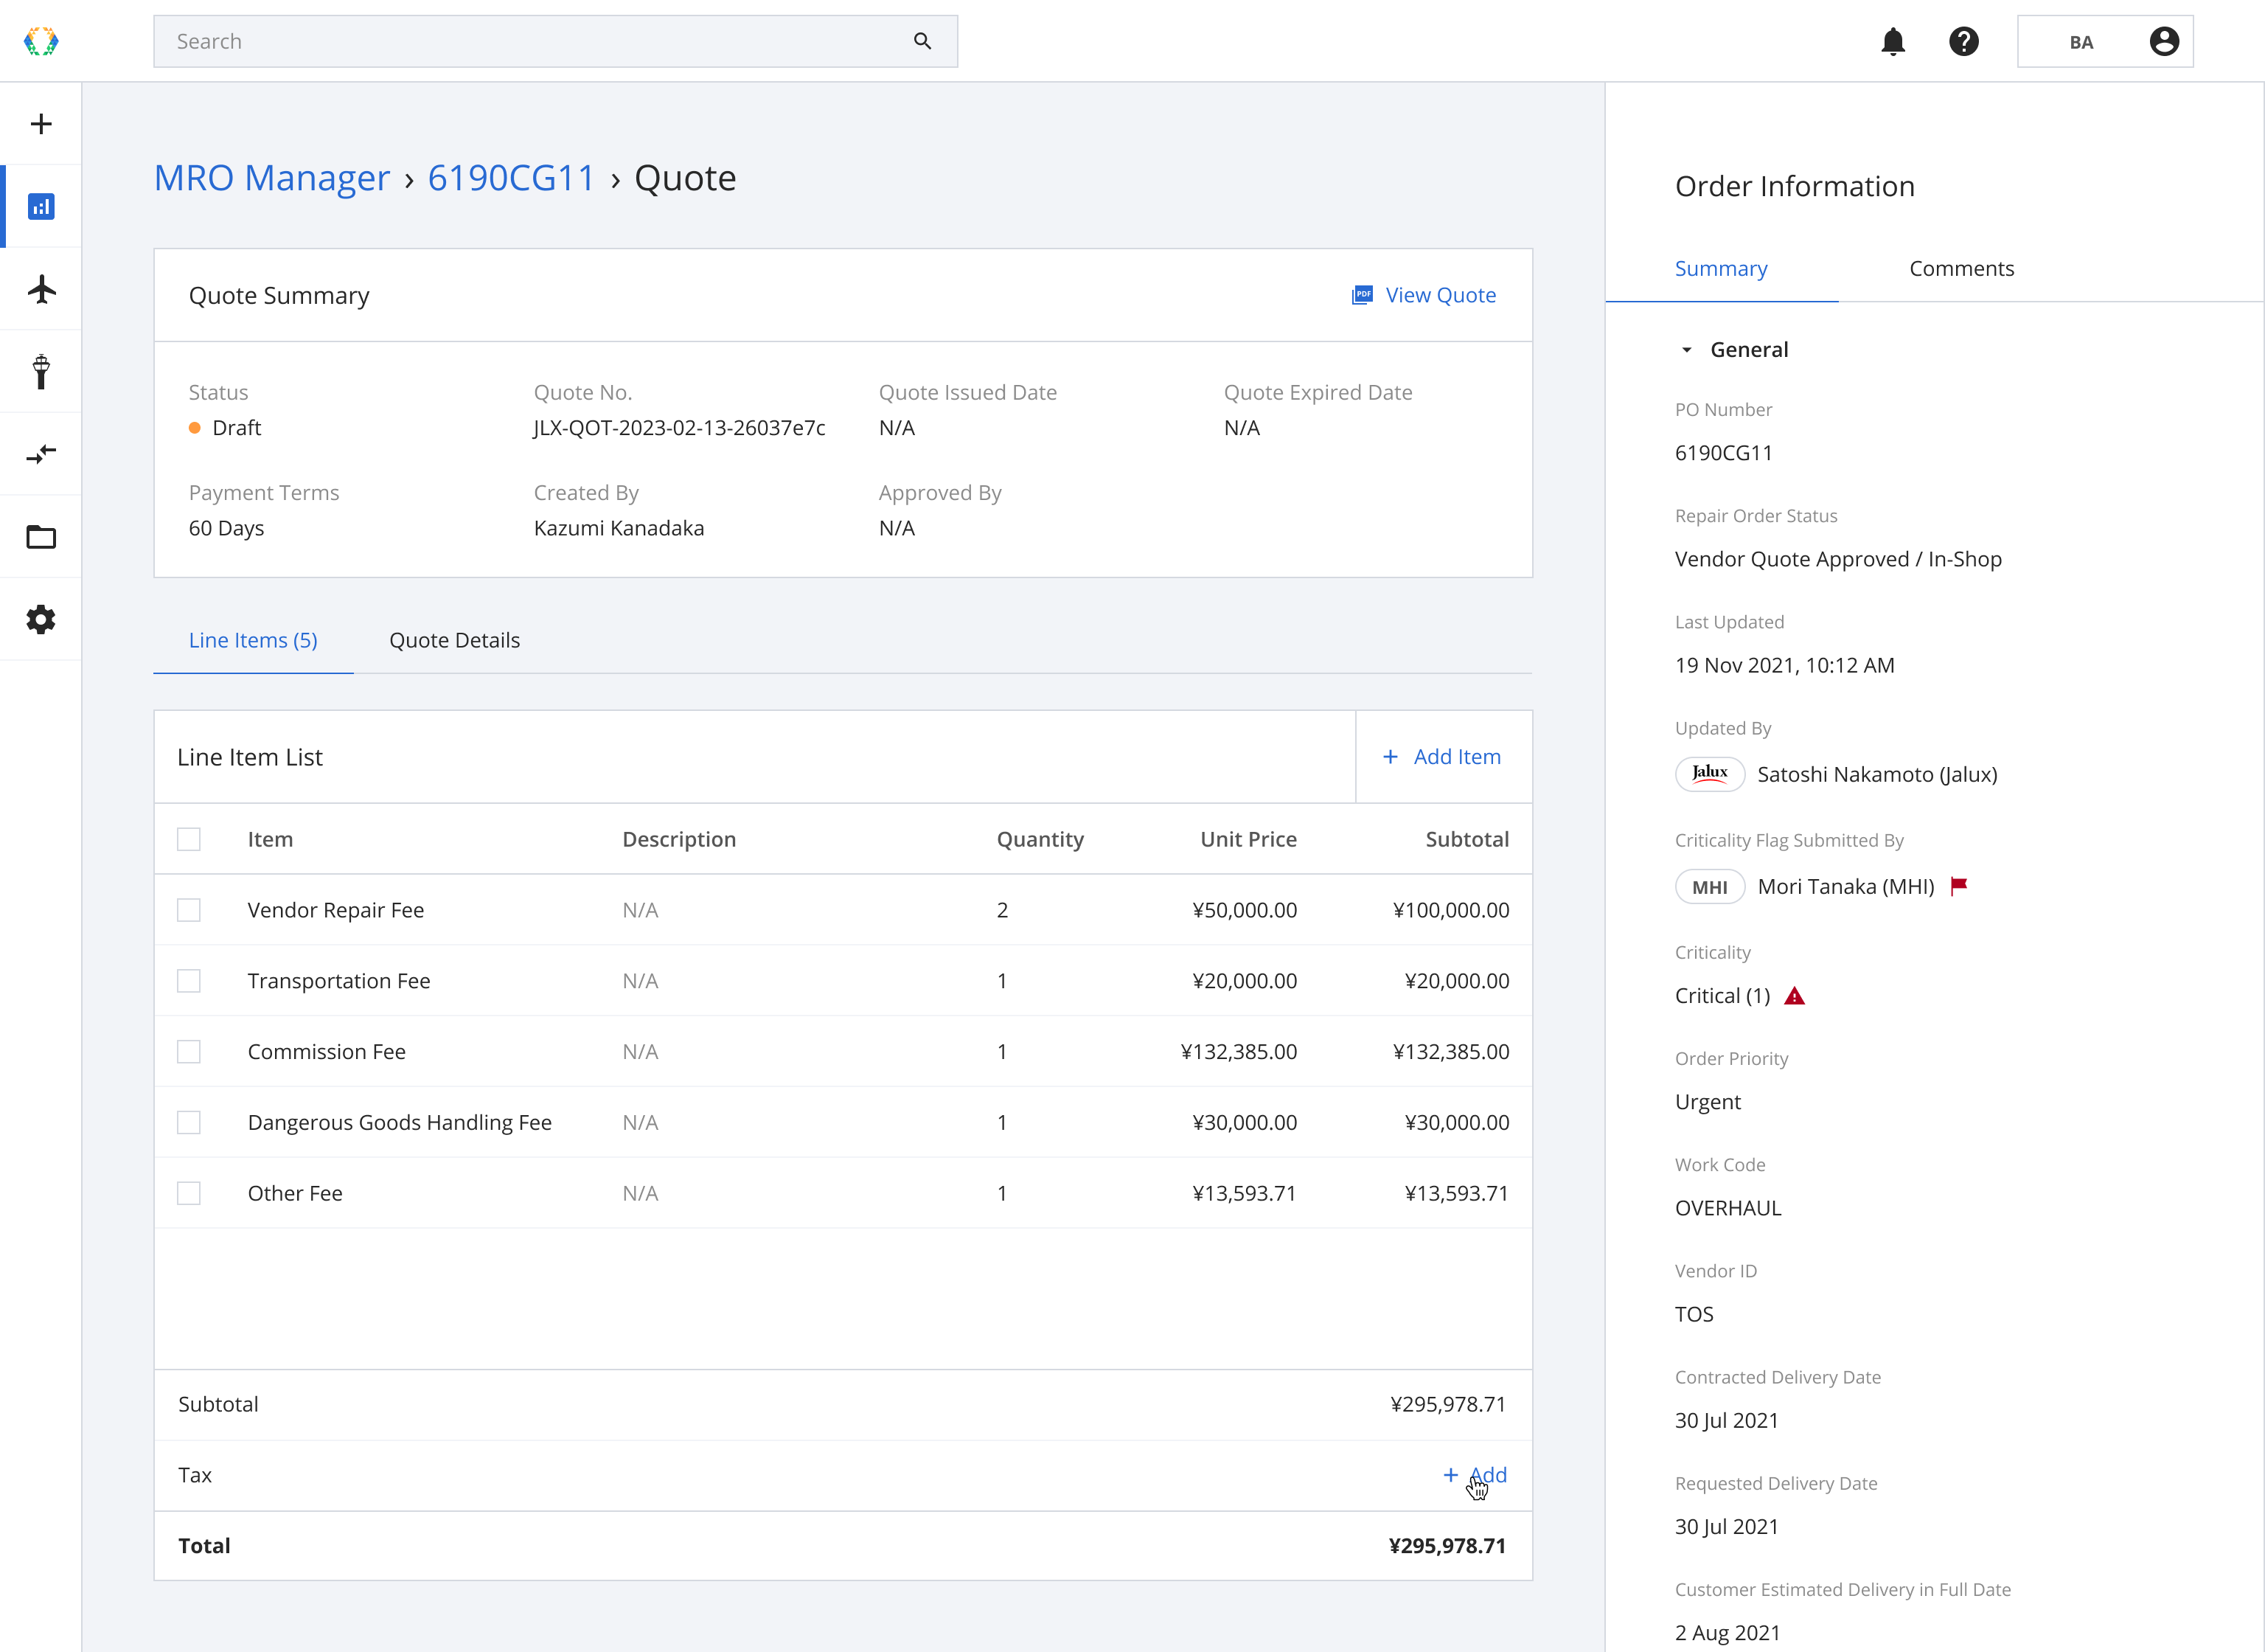Collapse the General section arrow
Viewport: 2265px width, 1652px height.
1686,350
